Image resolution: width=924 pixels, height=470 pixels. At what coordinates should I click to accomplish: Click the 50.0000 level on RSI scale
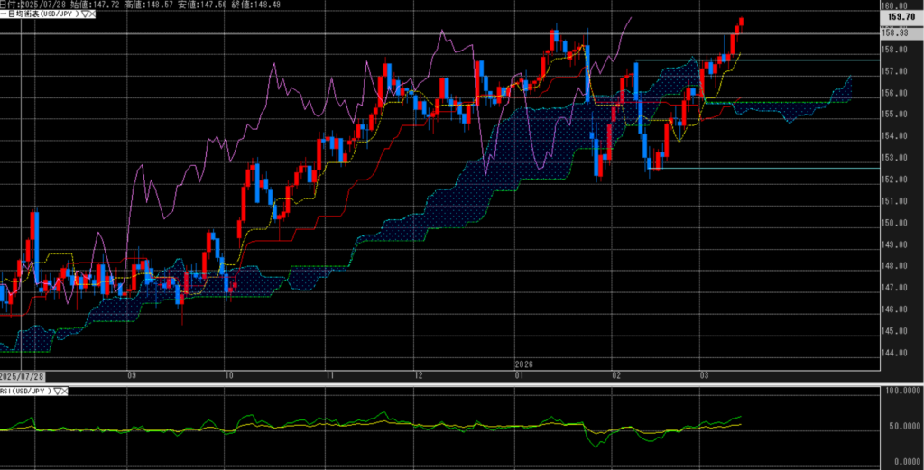899,426
